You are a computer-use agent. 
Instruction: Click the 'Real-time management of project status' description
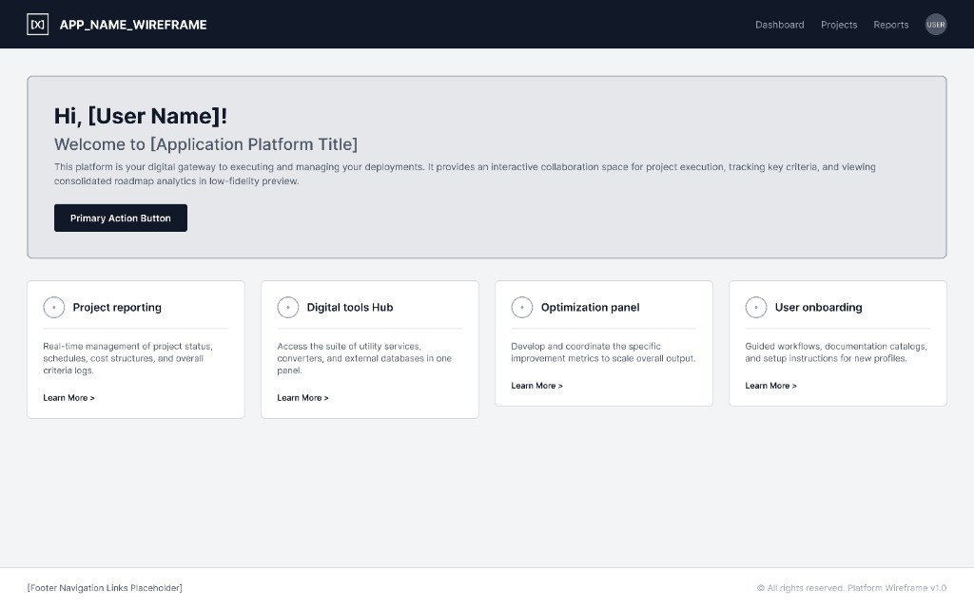128,358
